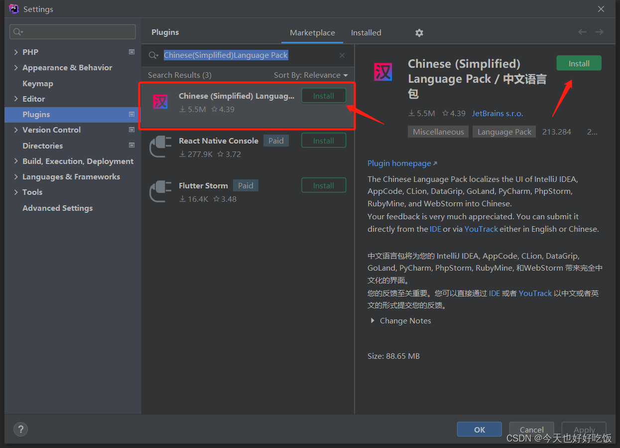
Task: Click the plugins settings gear icon
Action: click(x=419, y=33)
